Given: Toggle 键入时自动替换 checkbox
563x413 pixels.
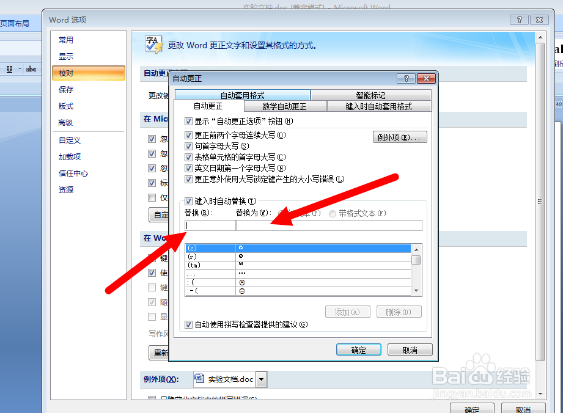Looking at the screenshot, I should point(188,201).
